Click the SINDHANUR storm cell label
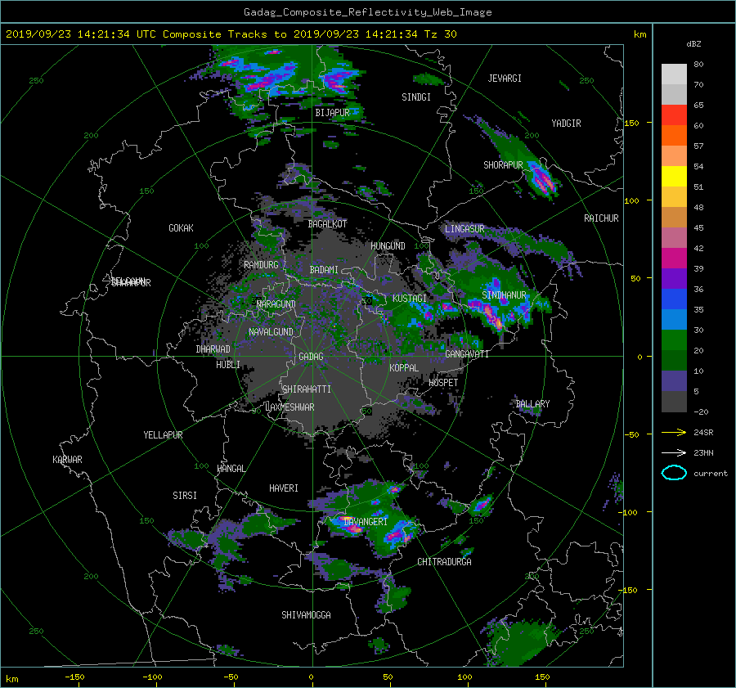The width and height of the screenshot is (736, 688). coord(504,295)
